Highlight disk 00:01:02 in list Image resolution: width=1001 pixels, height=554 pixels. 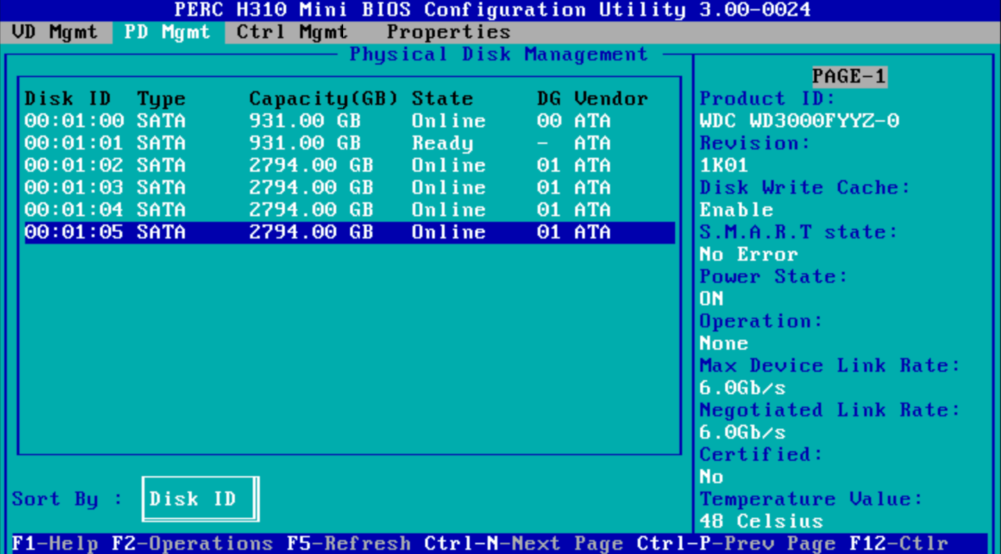(317, 165)
